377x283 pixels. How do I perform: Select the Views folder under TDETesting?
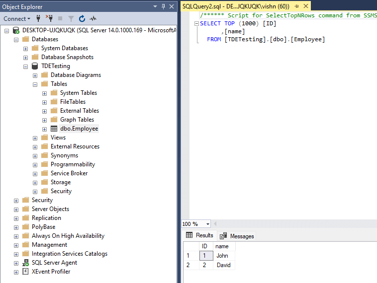pyautogui.click(x=58, y=138)
